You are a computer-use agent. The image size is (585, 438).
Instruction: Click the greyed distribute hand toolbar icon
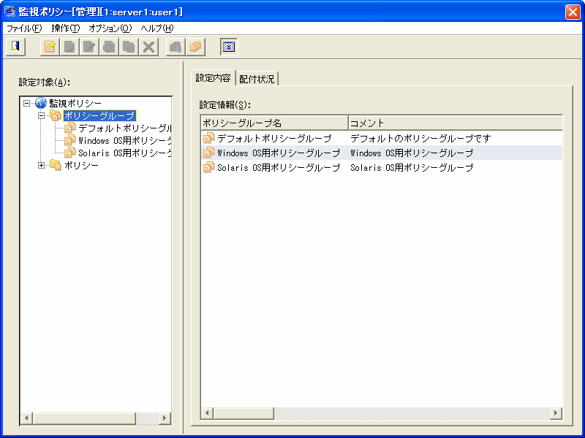175,47
